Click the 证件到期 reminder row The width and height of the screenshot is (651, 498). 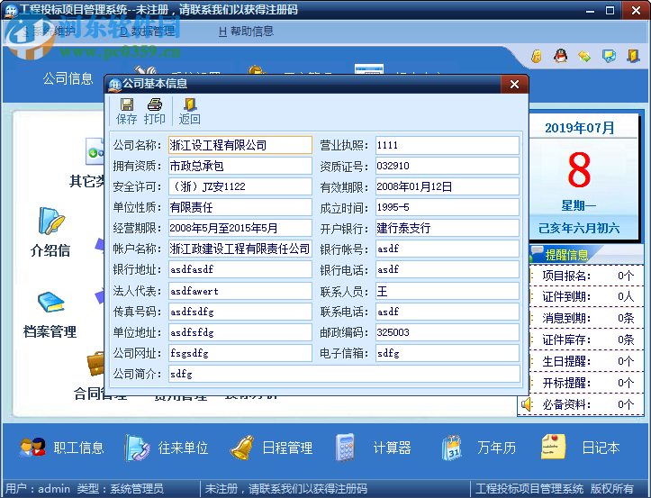[x=587, y=296]
